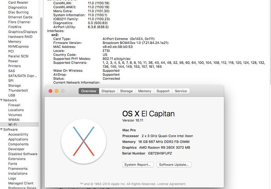The height and width of the screenshot is (189, 271).
Task: Select Installations under Software
Action: [x=18, y=173]
